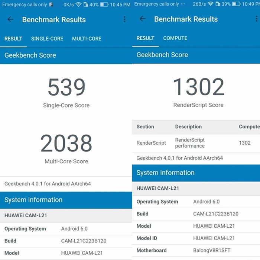260x260 pixels.
Task: Tap the large 1302 RenderScript score
Action: pos(198,87)
